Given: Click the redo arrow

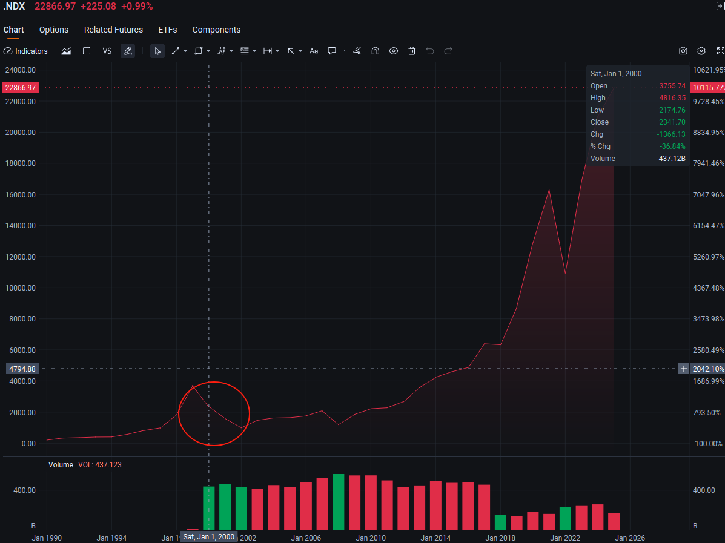Looking at the screenshot, I should [x=448, y=51].
